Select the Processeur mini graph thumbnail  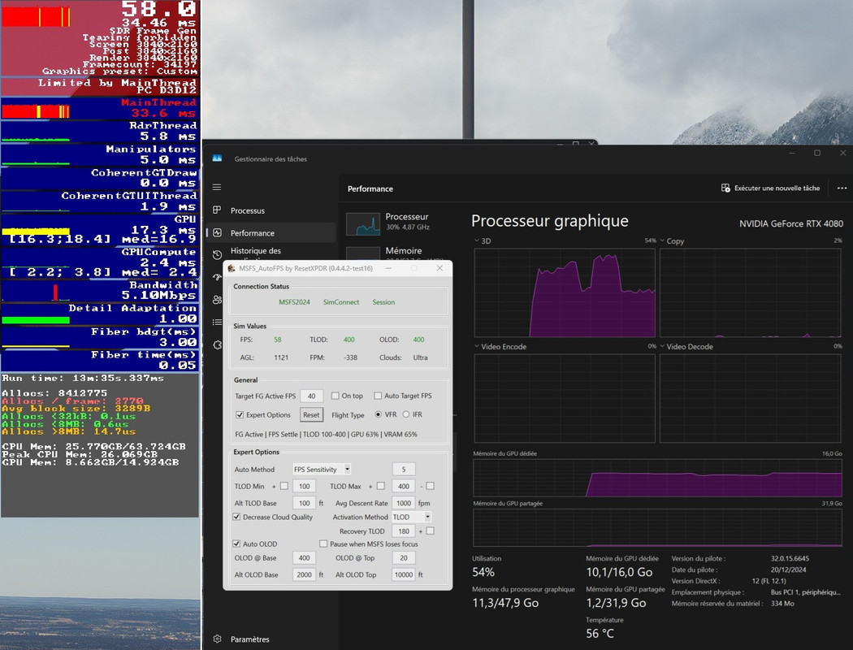tap(363, 224)
